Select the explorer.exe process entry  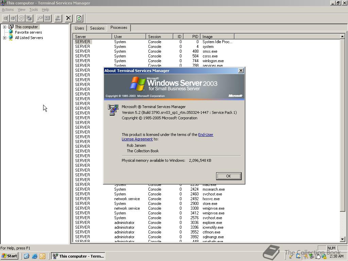point(154,223)
